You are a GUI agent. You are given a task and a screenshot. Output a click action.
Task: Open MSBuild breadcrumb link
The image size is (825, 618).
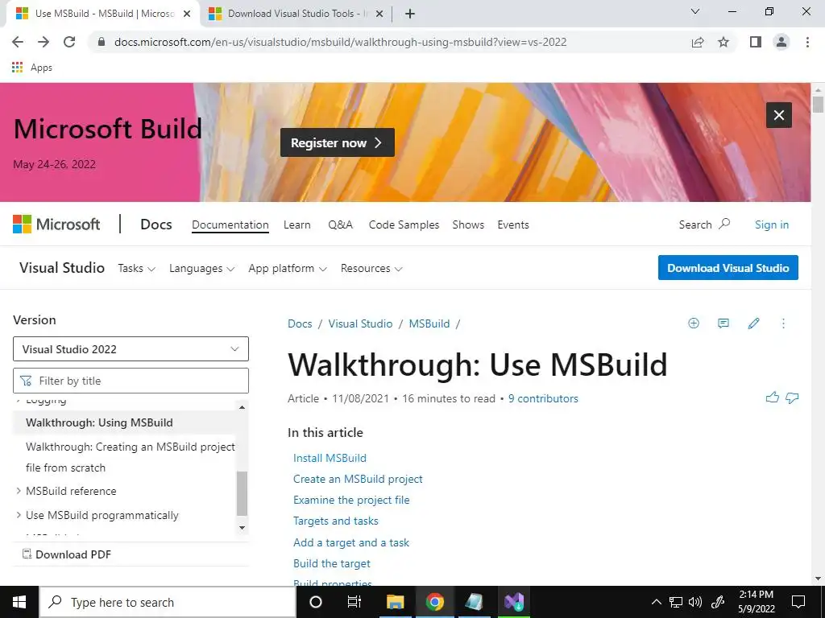[x=429, y=323]
